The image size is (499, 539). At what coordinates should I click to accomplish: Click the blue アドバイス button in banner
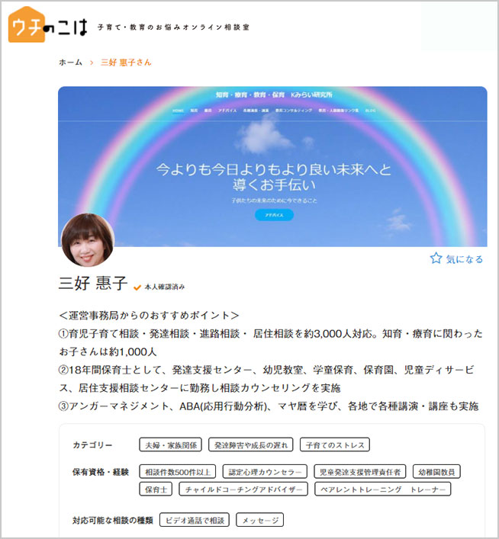pyautogui.click(x=274, y=215)
